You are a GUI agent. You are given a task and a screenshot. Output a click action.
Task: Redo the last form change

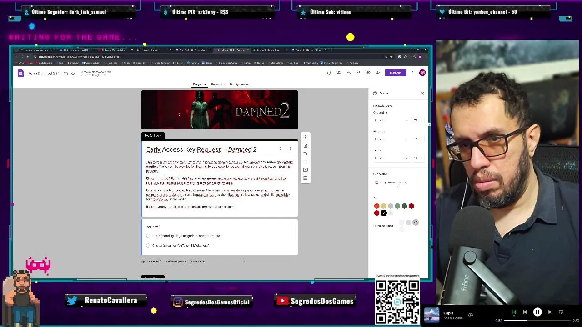(x=358, y=73)
